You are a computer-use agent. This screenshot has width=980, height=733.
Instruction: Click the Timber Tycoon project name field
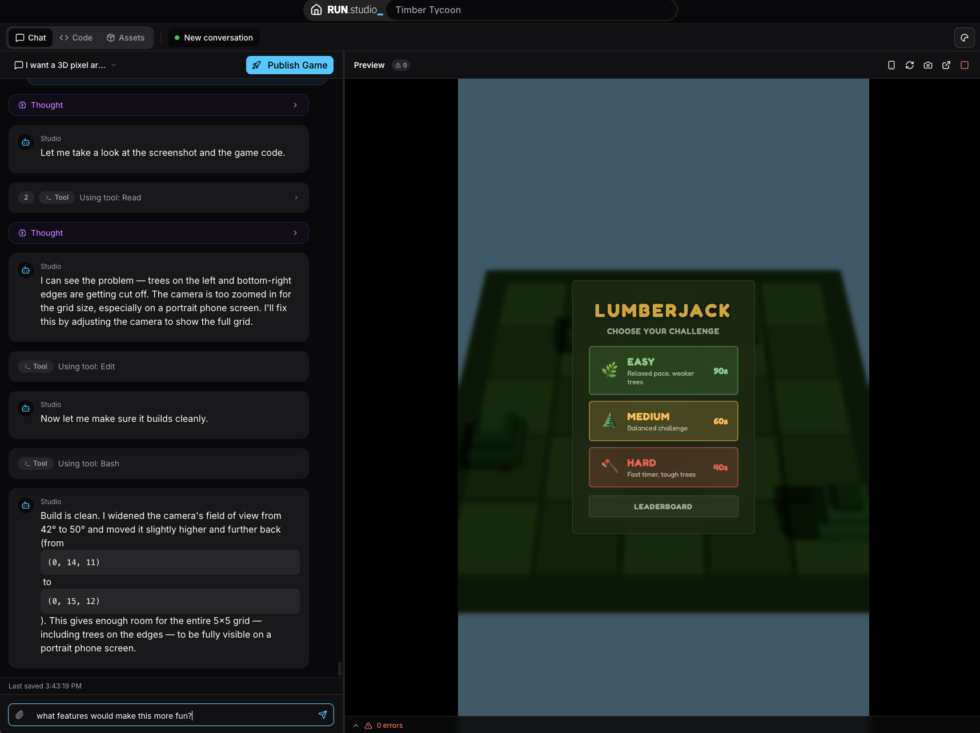tap(531, 10)
